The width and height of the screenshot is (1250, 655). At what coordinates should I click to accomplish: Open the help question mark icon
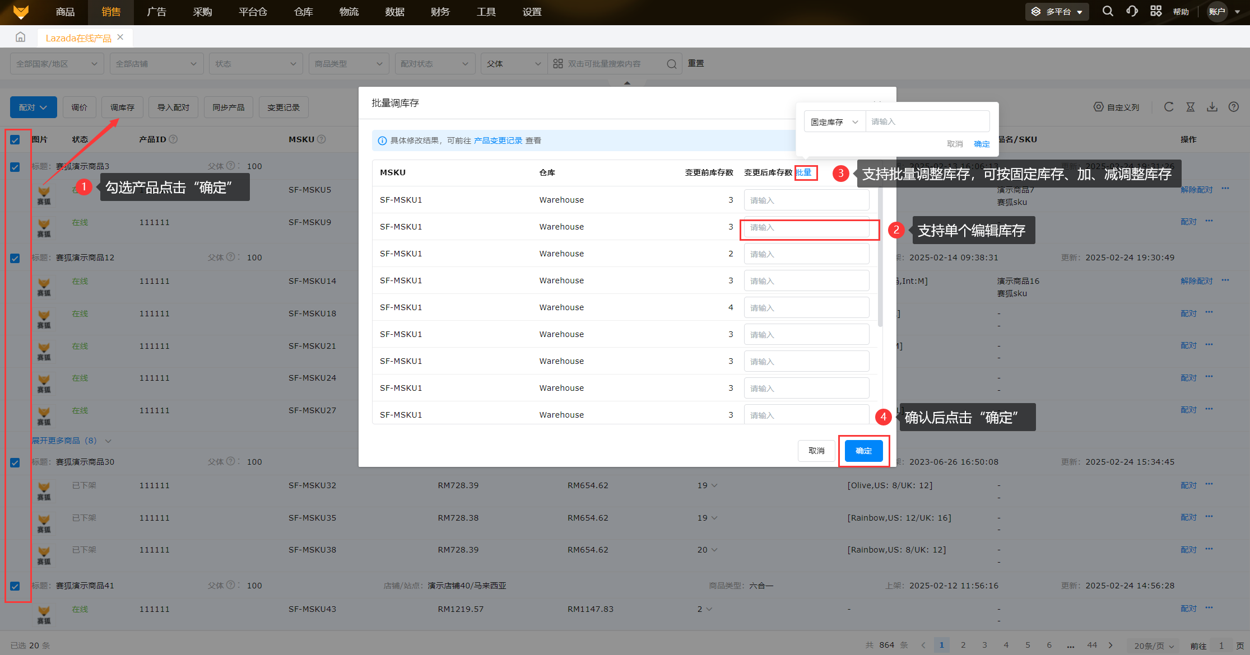tap(1234, 107)
